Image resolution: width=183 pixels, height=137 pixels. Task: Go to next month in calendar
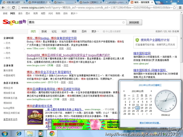pyautogui.click(x=151, y=91)
